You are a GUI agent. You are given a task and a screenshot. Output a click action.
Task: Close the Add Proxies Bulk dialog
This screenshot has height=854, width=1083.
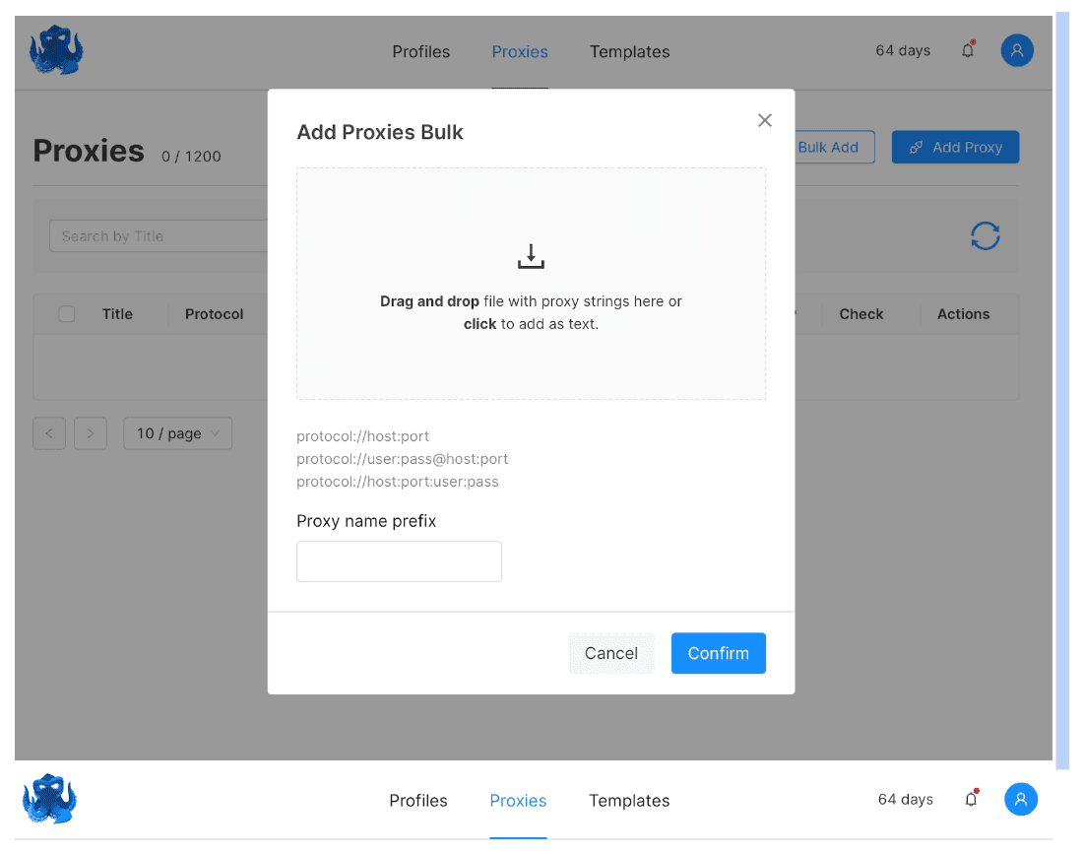(x=764, y=120)
